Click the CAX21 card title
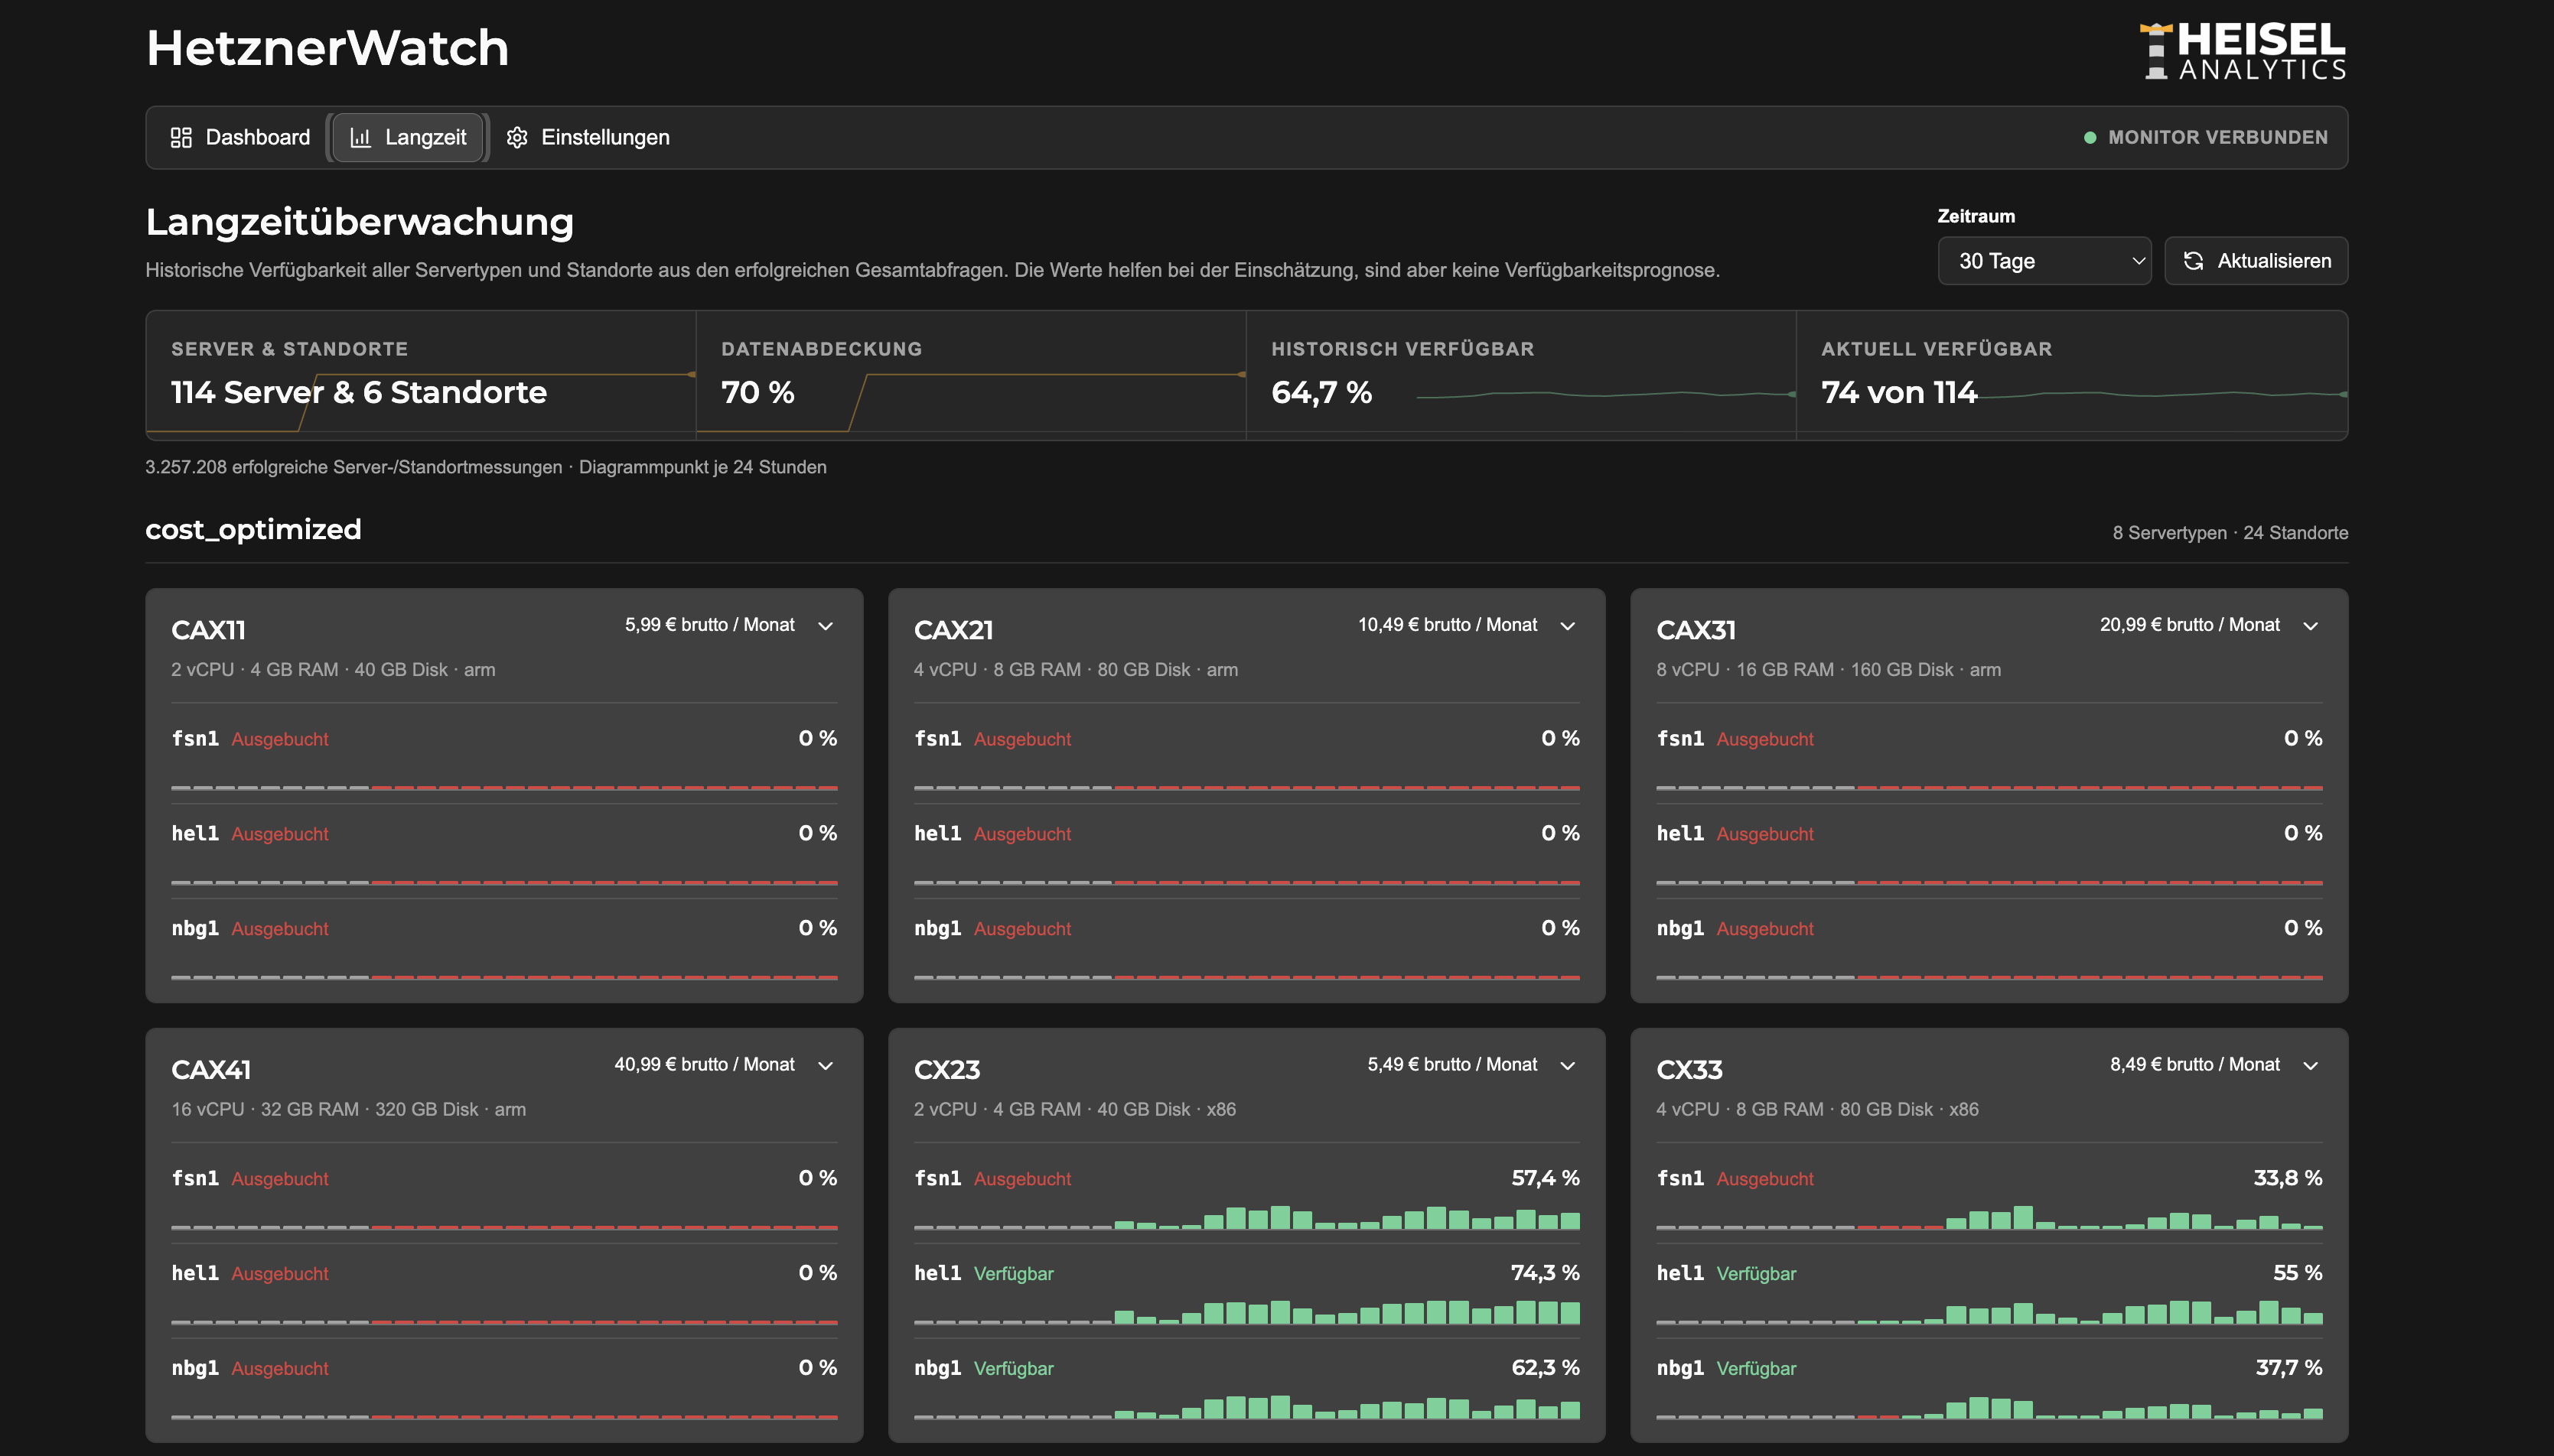The height and width of the screenshot is (1456, 2554). [953, 630]
